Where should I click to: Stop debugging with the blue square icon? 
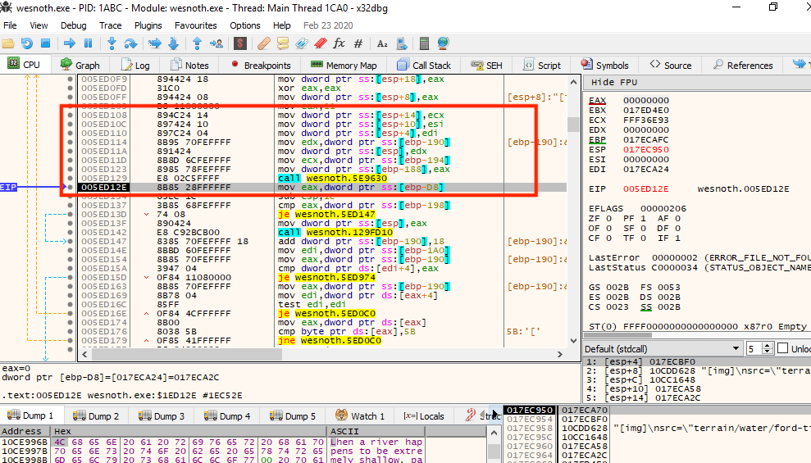point(46,43)
